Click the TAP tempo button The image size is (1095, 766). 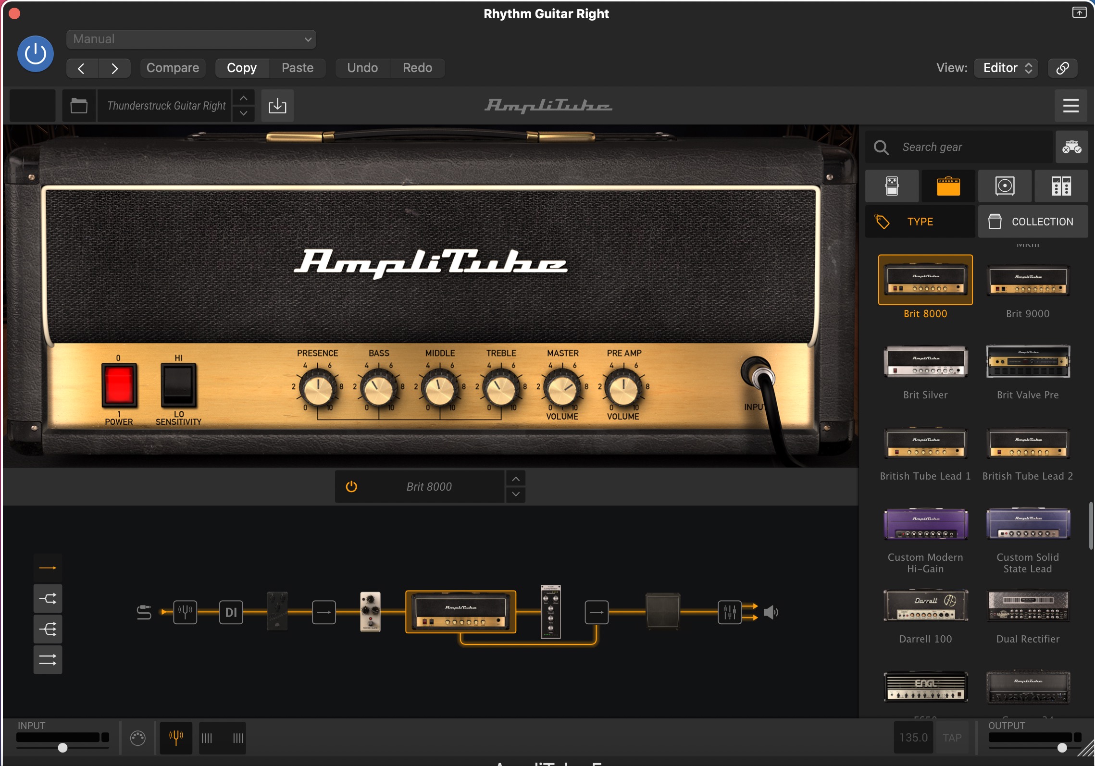[x=952, y=738]
